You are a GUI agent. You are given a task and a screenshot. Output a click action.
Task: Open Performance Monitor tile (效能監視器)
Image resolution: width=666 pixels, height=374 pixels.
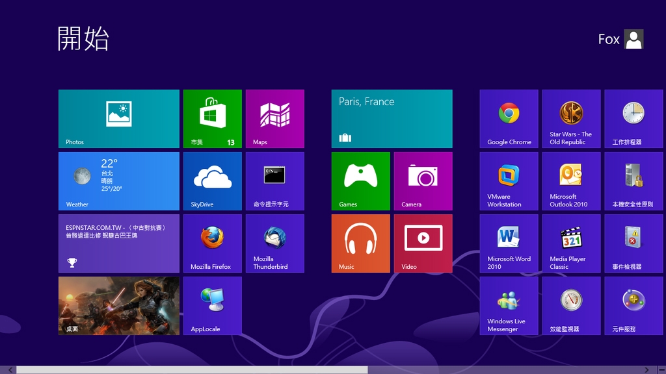571,306
